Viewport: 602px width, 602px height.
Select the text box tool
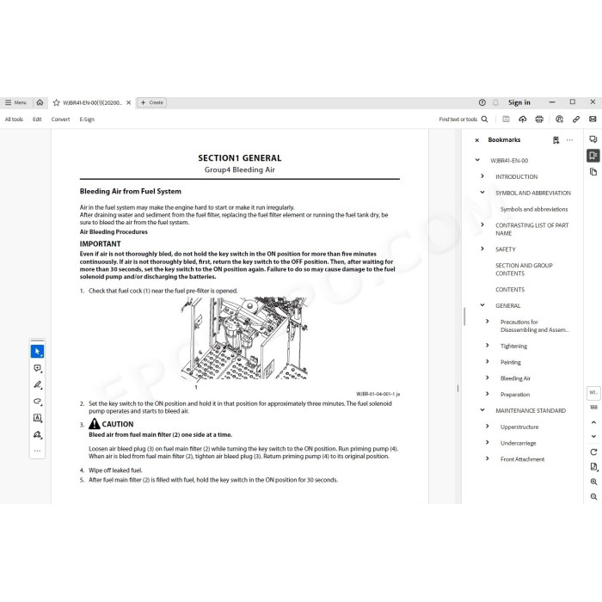click(37, 418)
